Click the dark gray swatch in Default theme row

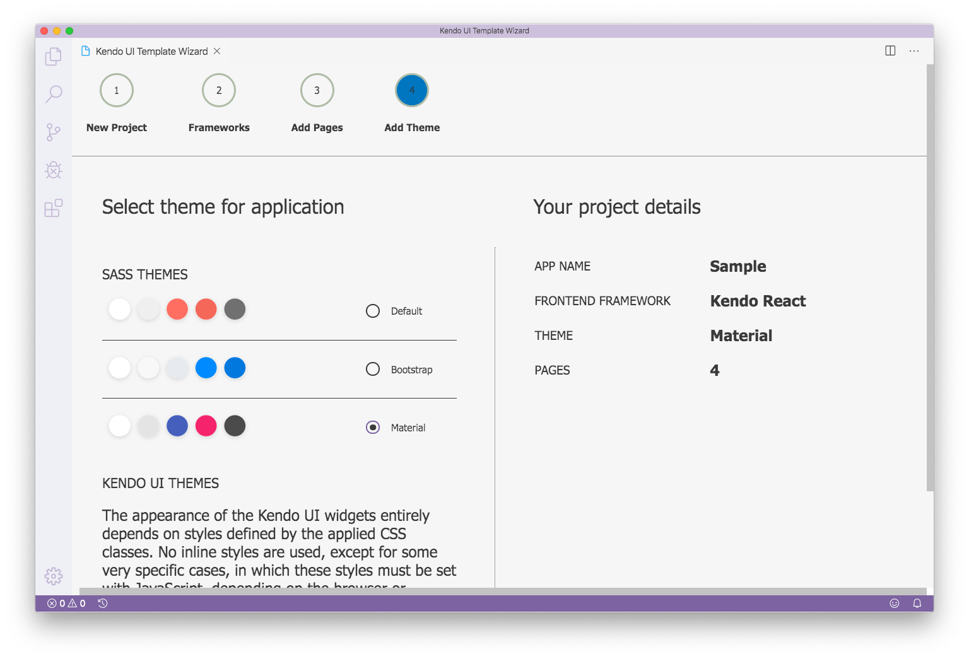tap(235, 309)
